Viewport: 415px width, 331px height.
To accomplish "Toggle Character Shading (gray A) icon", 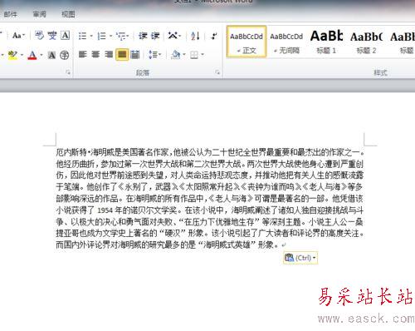I will tap(51, 55).
